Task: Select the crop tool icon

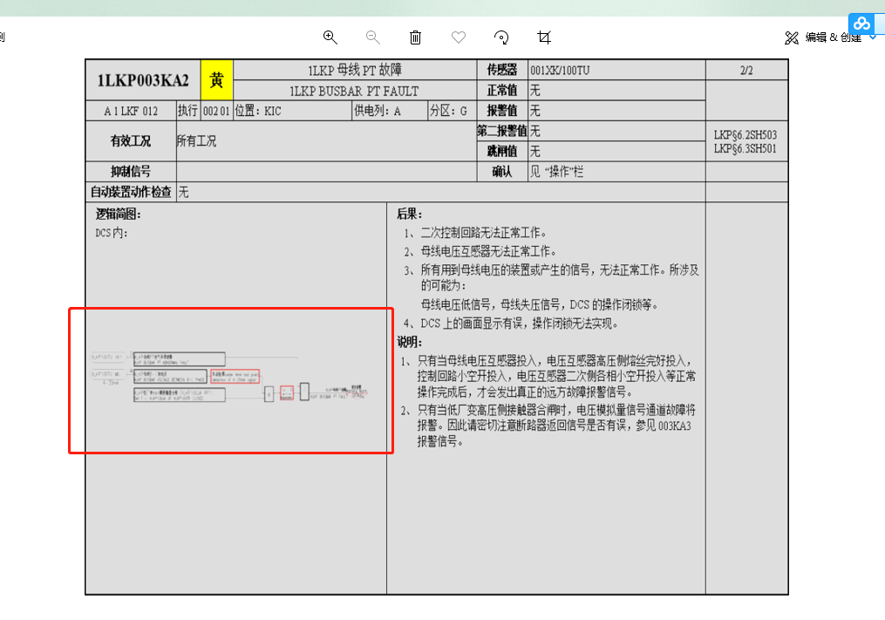Action: tap(544, 37)
